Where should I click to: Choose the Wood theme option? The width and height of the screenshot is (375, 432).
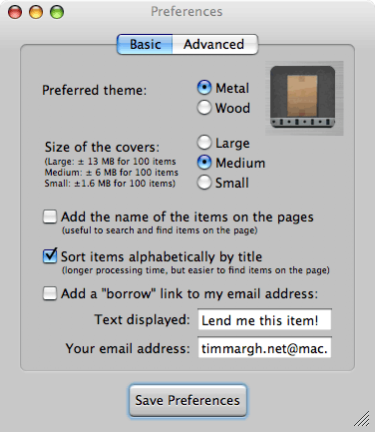(204, 108)
